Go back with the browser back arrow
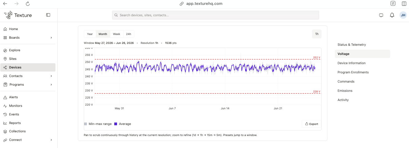The height and width of the screenshot is (148, 409). (5, 4)
